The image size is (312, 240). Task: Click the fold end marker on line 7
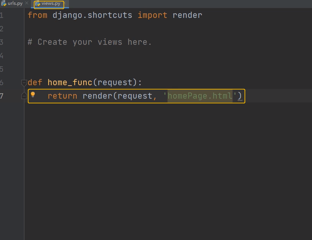(24, 96)
